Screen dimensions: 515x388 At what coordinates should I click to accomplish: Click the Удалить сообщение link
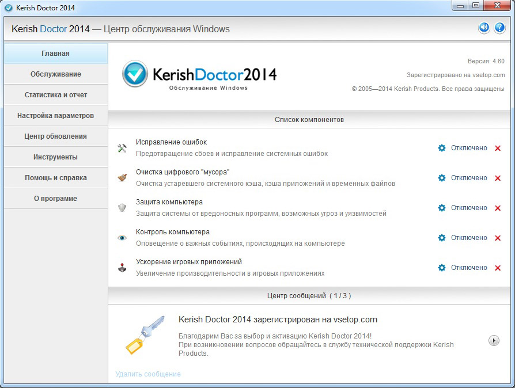pyautogui.click(x=148, y=374)
